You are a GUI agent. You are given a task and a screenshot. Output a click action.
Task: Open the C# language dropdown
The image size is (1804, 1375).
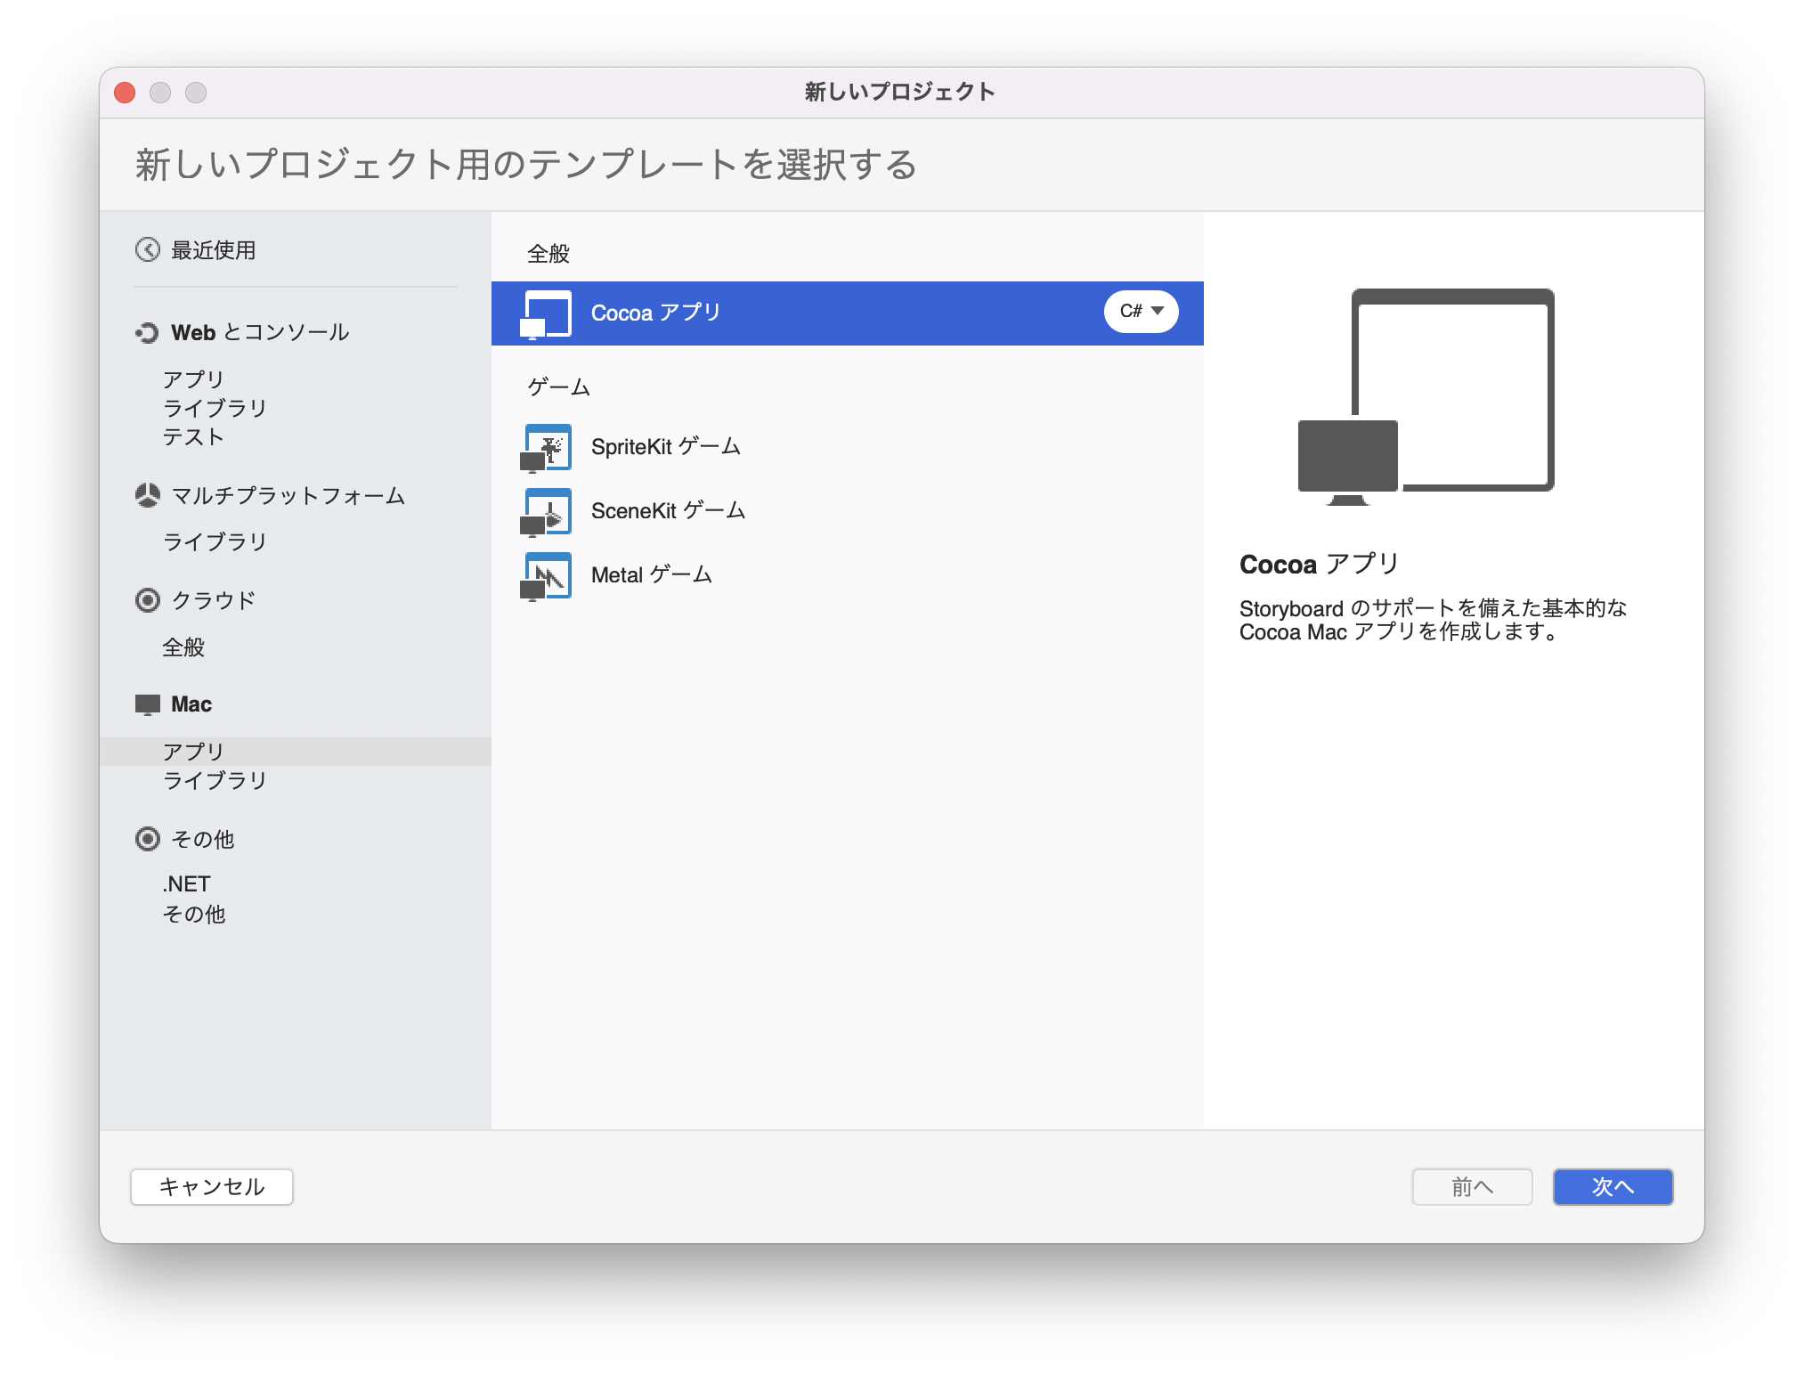point(1142,312)
